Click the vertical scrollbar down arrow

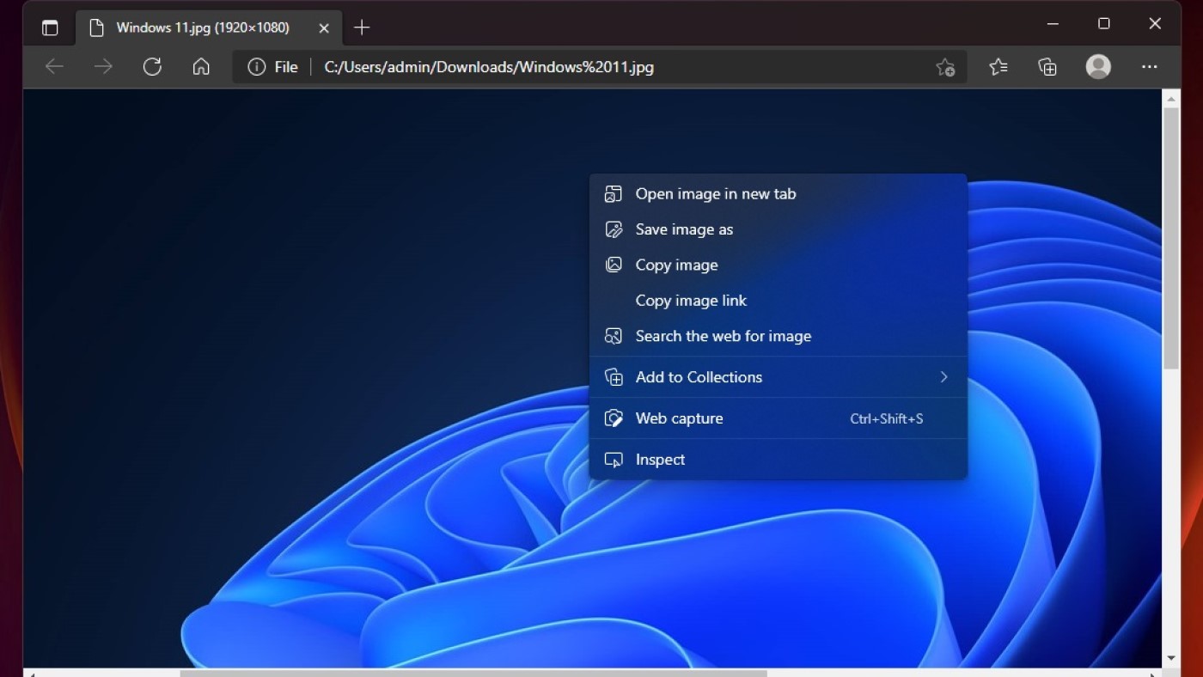click(x=1171, y=659)
